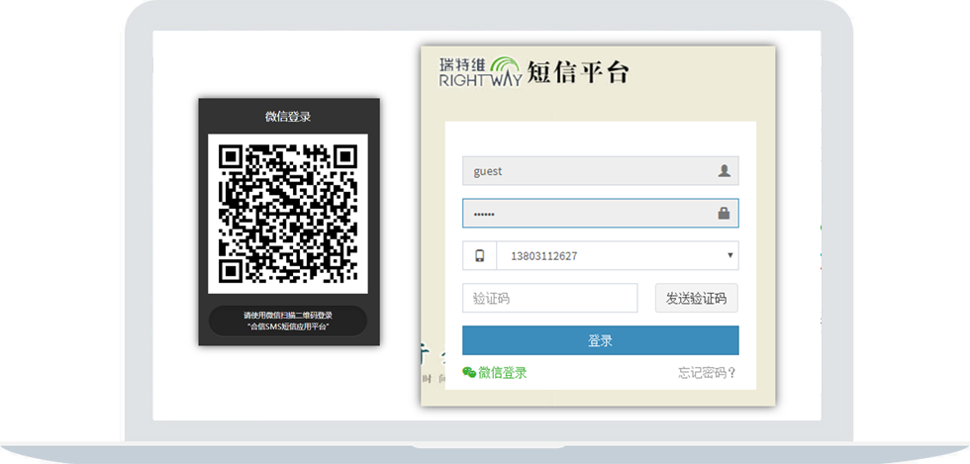Screen dimensions: 970x464
Task: Click the blue 登录 login button
Action: pyautogui.click(x=600, y=340)
